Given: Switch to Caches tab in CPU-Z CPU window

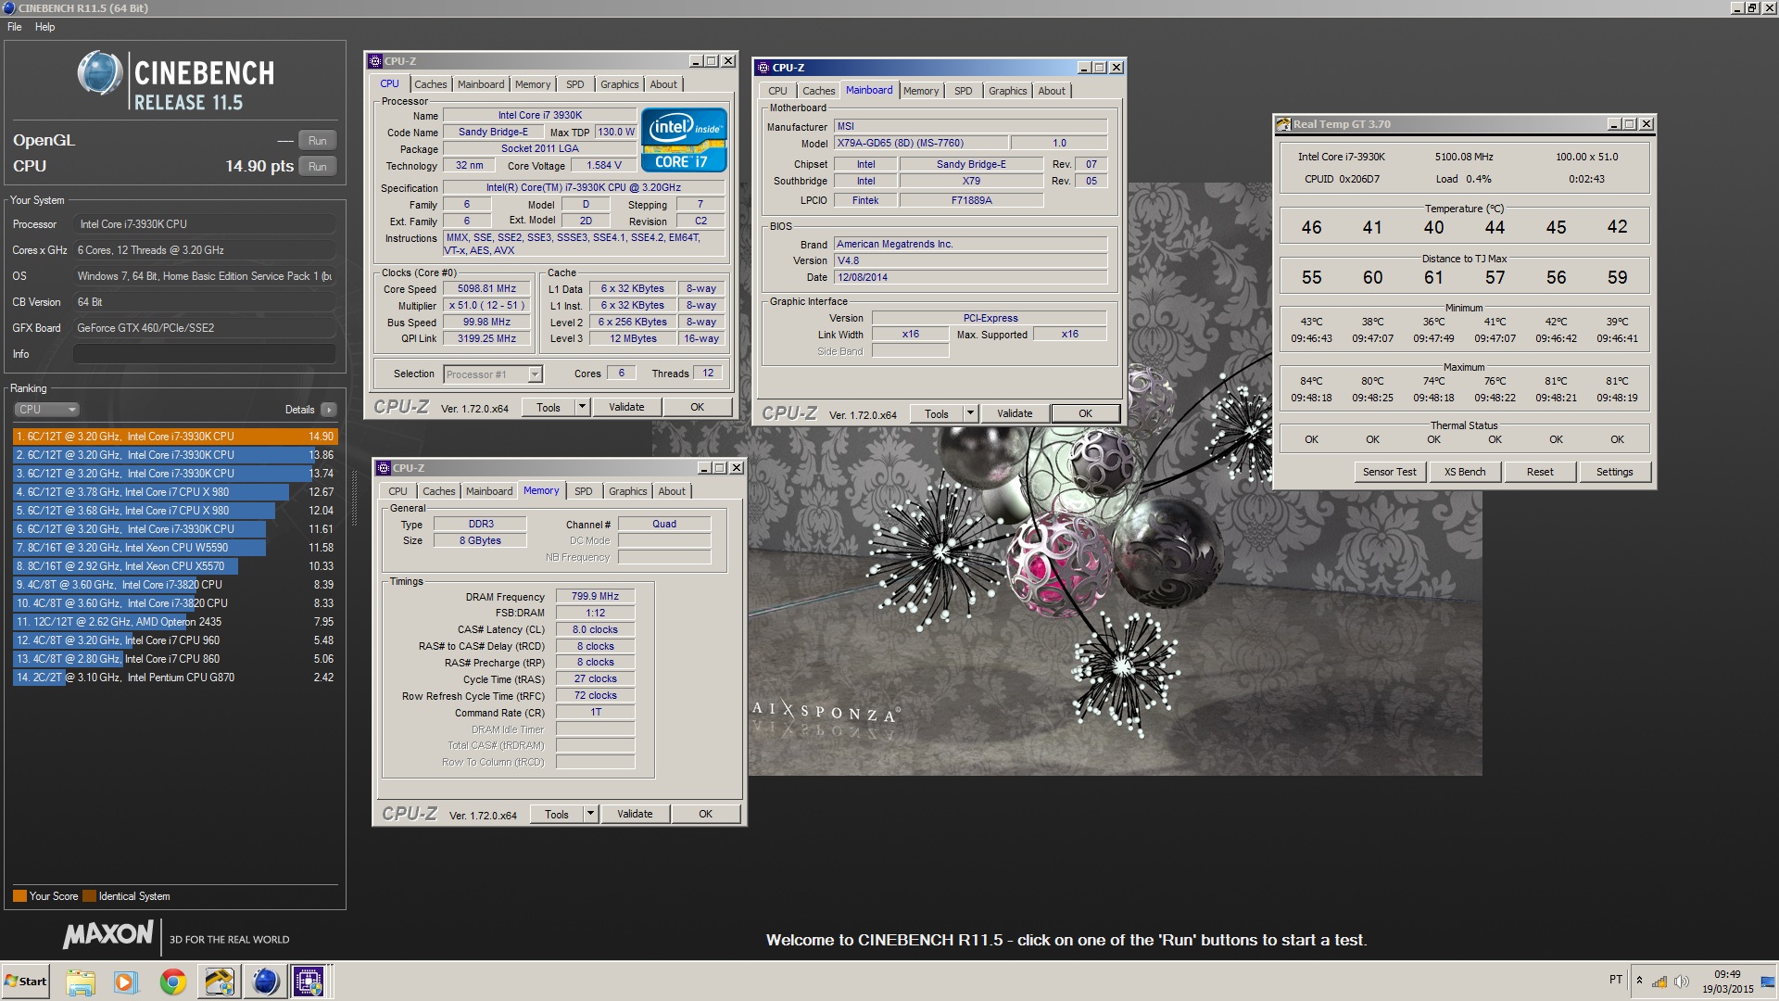Looking at the screenshot, I should (431, 84).
